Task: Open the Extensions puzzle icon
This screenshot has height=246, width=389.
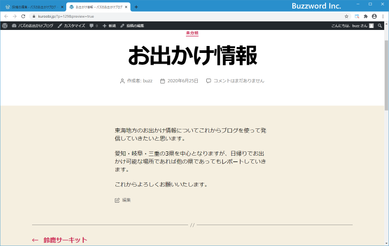Action: pyautogui.click(x=365, y=17)
